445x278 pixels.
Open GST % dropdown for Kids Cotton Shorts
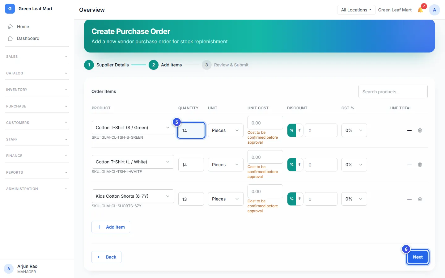[x=354, y=199]
